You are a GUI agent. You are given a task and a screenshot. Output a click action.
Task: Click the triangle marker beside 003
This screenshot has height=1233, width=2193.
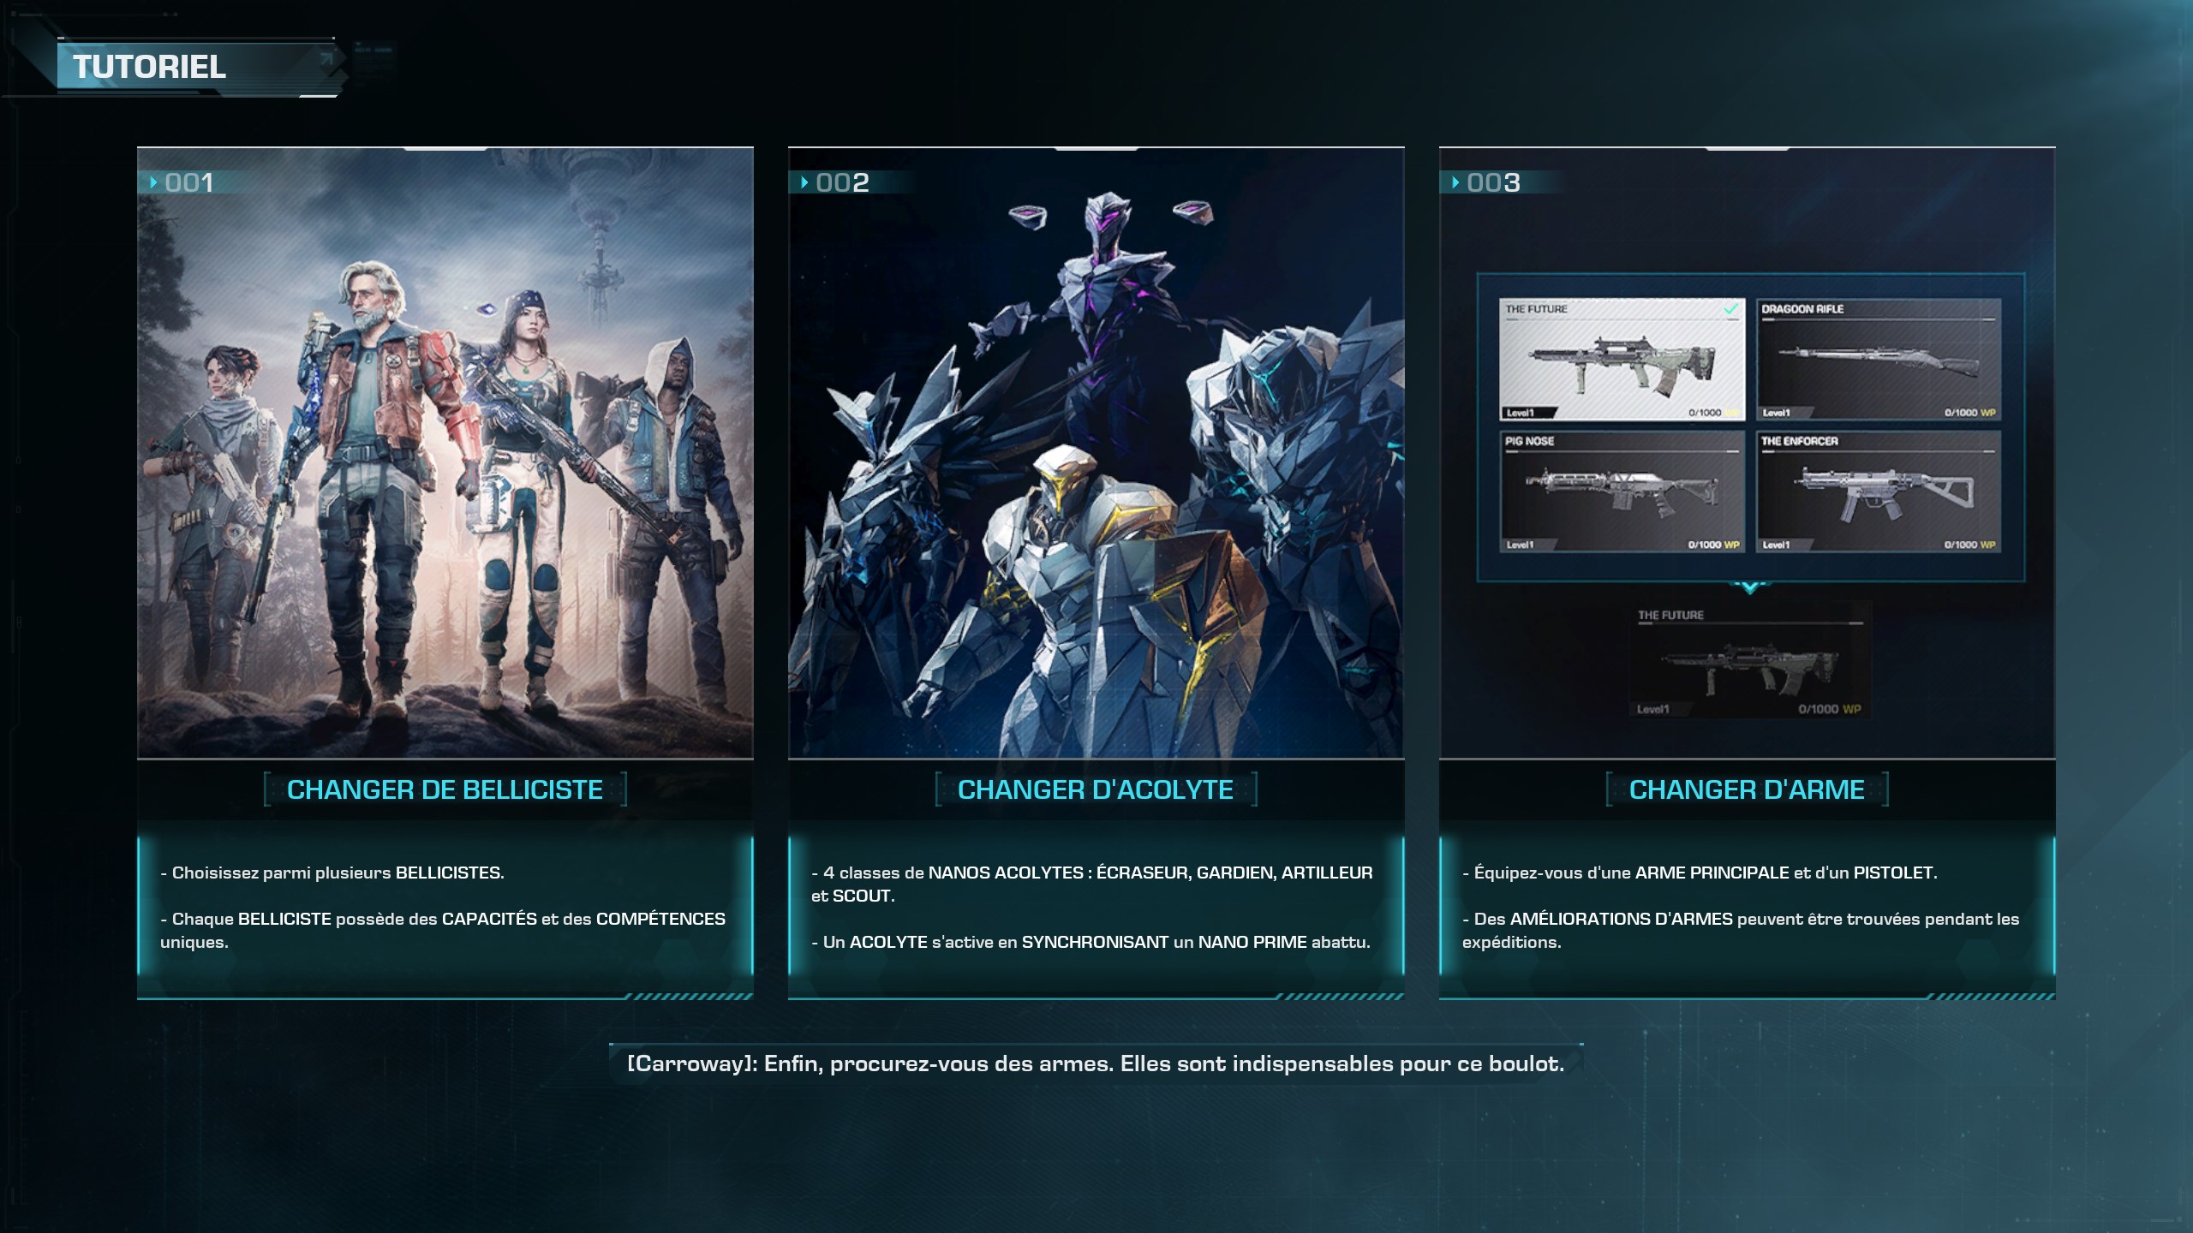tap(1455, 182)
